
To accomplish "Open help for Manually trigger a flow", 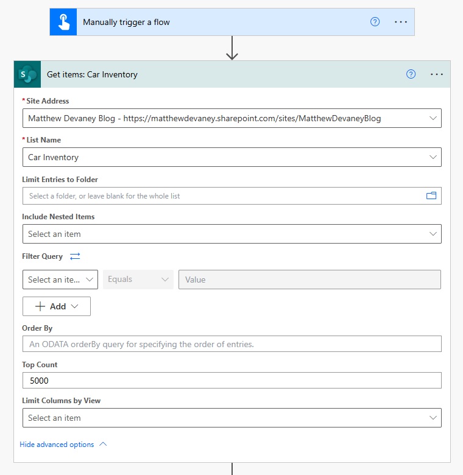I will [x=375, y=22].
